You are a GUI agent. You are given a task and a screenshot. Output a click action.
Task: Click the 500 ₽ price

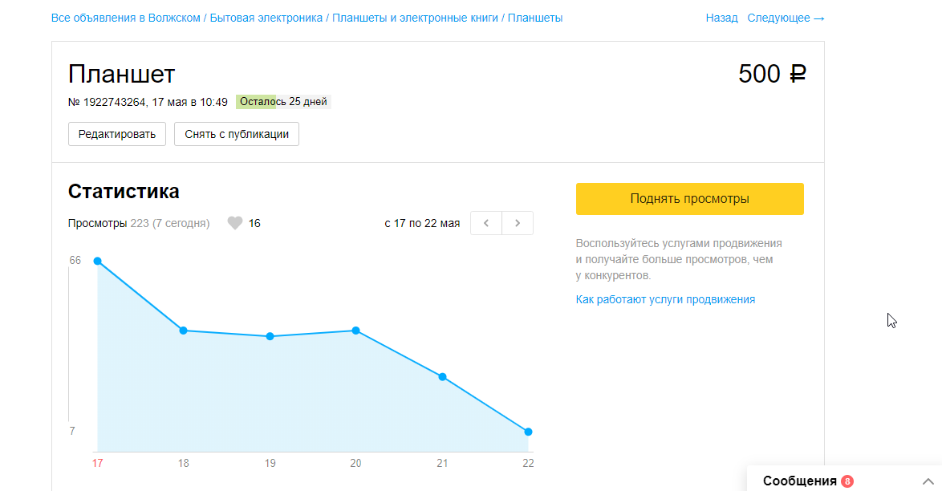click(772, 74)
